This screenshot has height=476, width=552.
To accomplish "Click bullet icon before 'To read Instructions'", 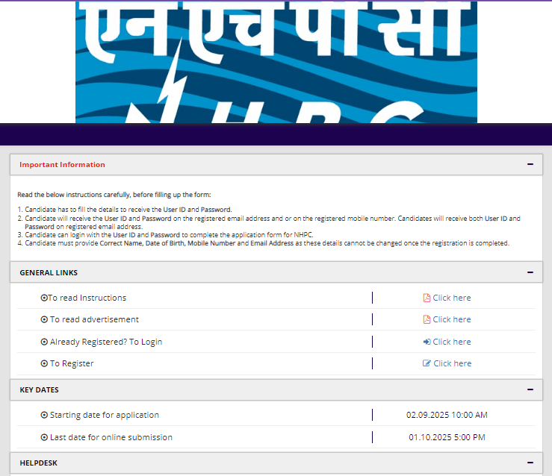I will point(44,298).
